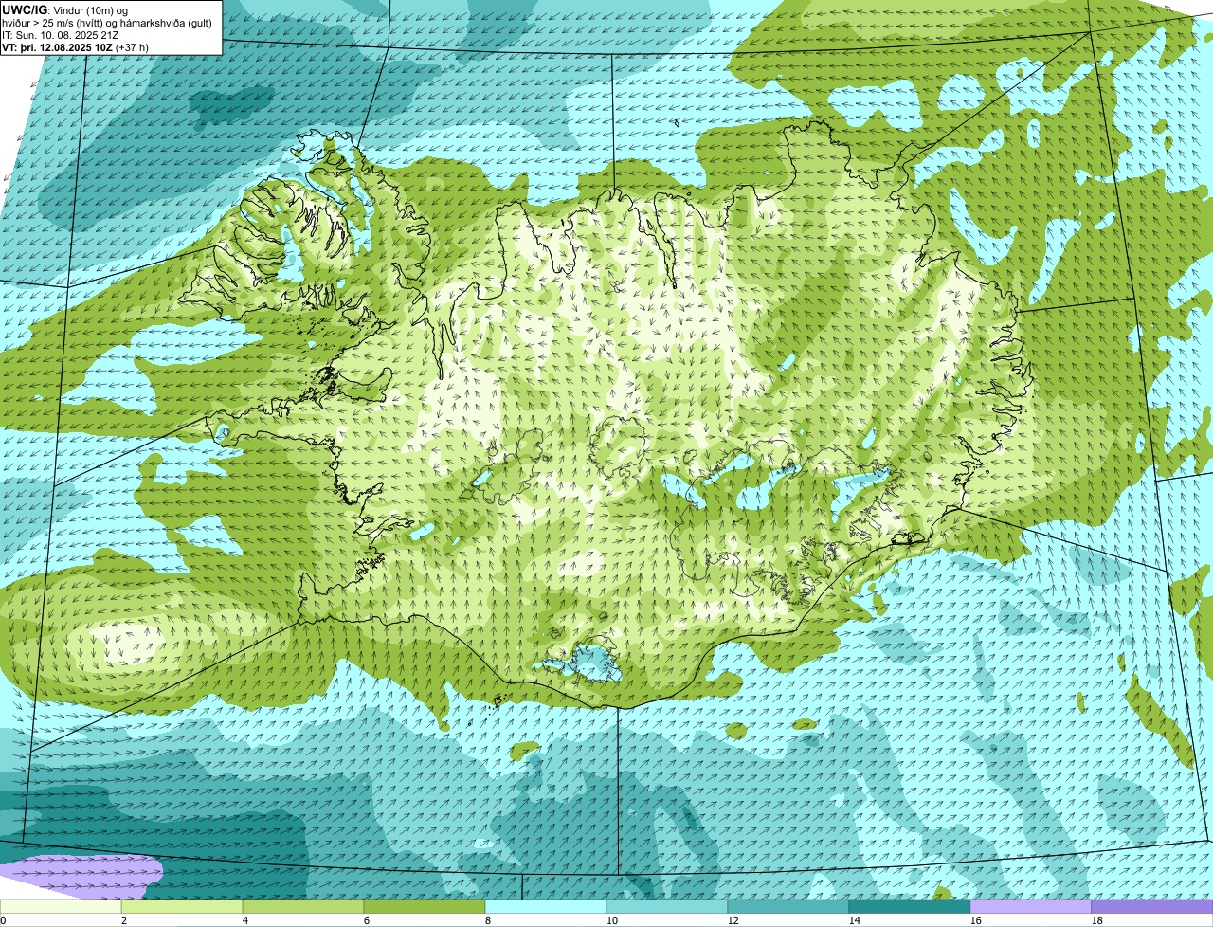This screenshot has height=927, width=1213.
Task: Click the scale label "8"
Action: [488, 920]
